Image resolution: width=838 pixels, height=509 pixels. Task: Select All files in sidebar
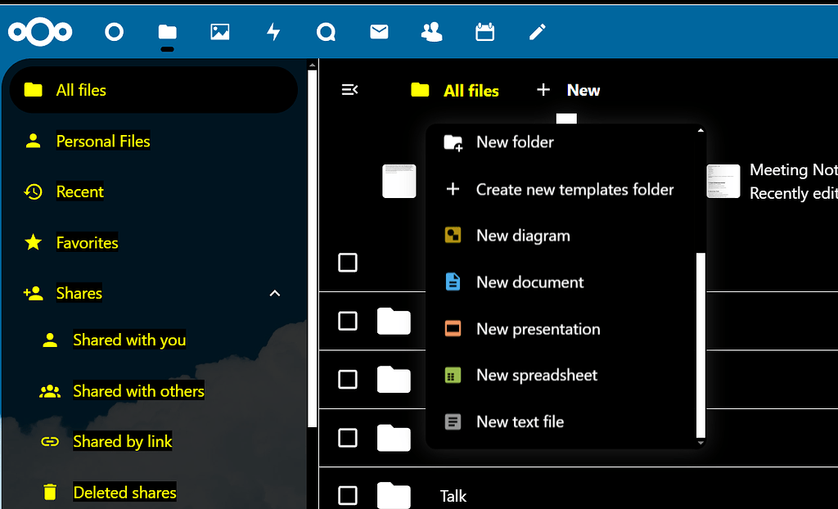(x=153, y=90)
